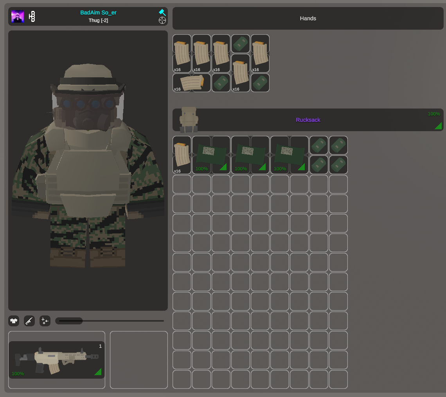
Task: Click the slot number 1 on the rifle card
Action: pyautogui.click(x=100, y=346)
